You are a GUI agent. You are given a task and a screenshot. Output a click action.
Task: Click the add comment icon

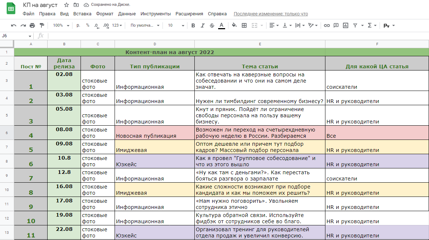[x=336, y=26]
